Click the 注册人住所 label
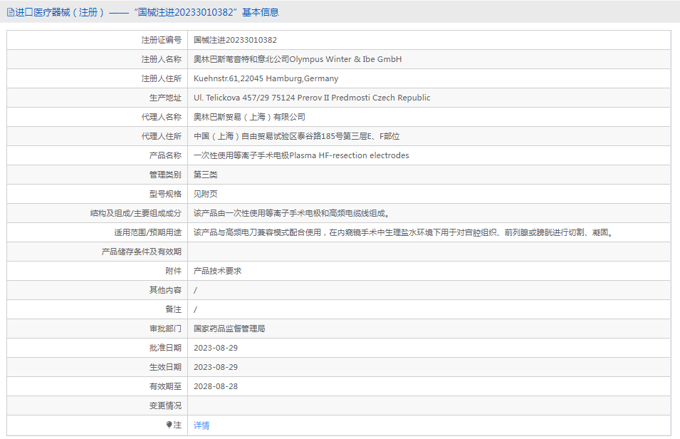Viewport: 680px width, 439px height. point(162,78)
